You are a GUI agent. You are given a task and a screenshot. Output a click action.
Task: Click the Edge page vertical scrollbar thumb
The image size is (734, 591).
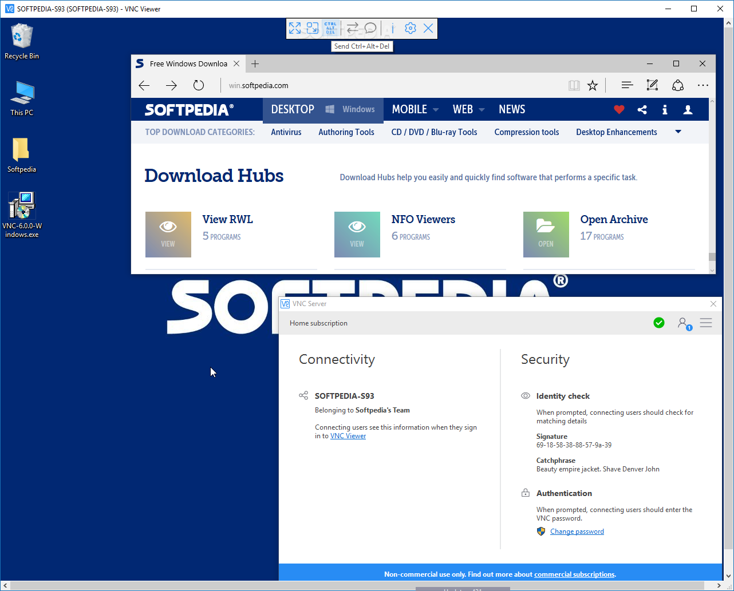point(712,256)
